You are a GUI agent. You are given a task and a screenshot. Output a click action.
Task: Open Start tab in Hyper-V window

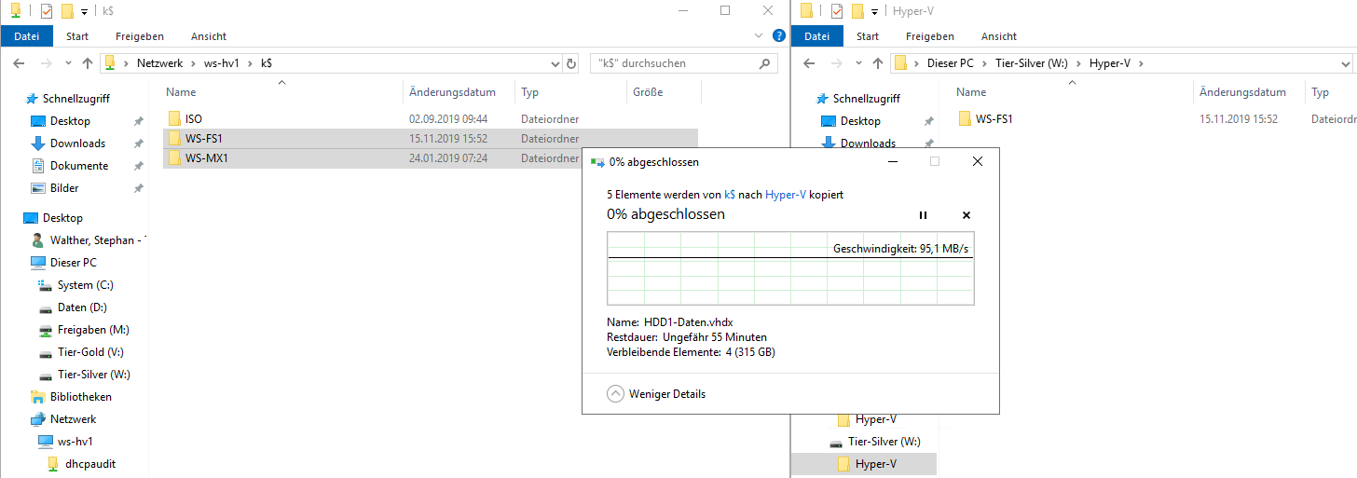tap(868, 36)
